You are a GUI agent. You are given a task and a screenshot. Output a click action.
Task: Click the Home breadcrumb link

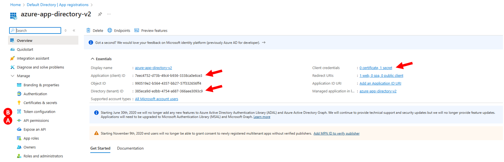(x=15, y=5)
